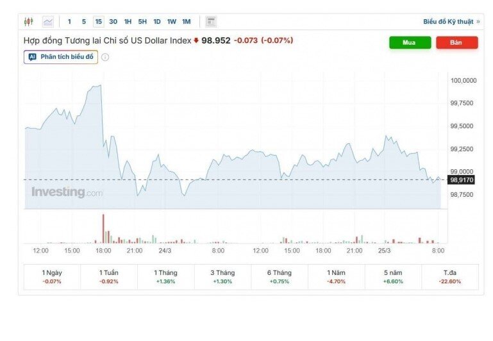Click the red Bán button

(x=457, y=42)
